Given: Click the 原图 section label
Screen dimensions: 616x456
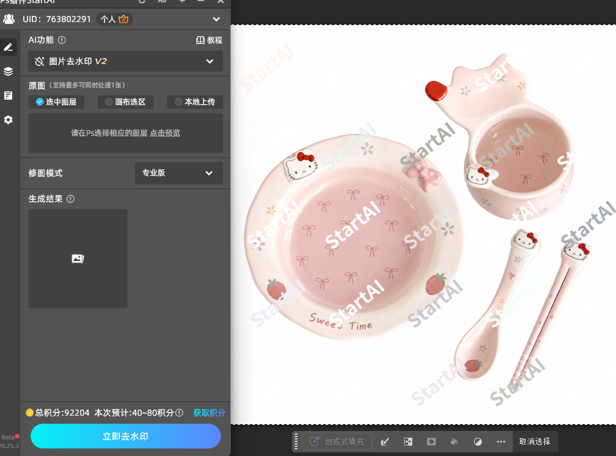Looking at the screenshot, I should (37, 86).
